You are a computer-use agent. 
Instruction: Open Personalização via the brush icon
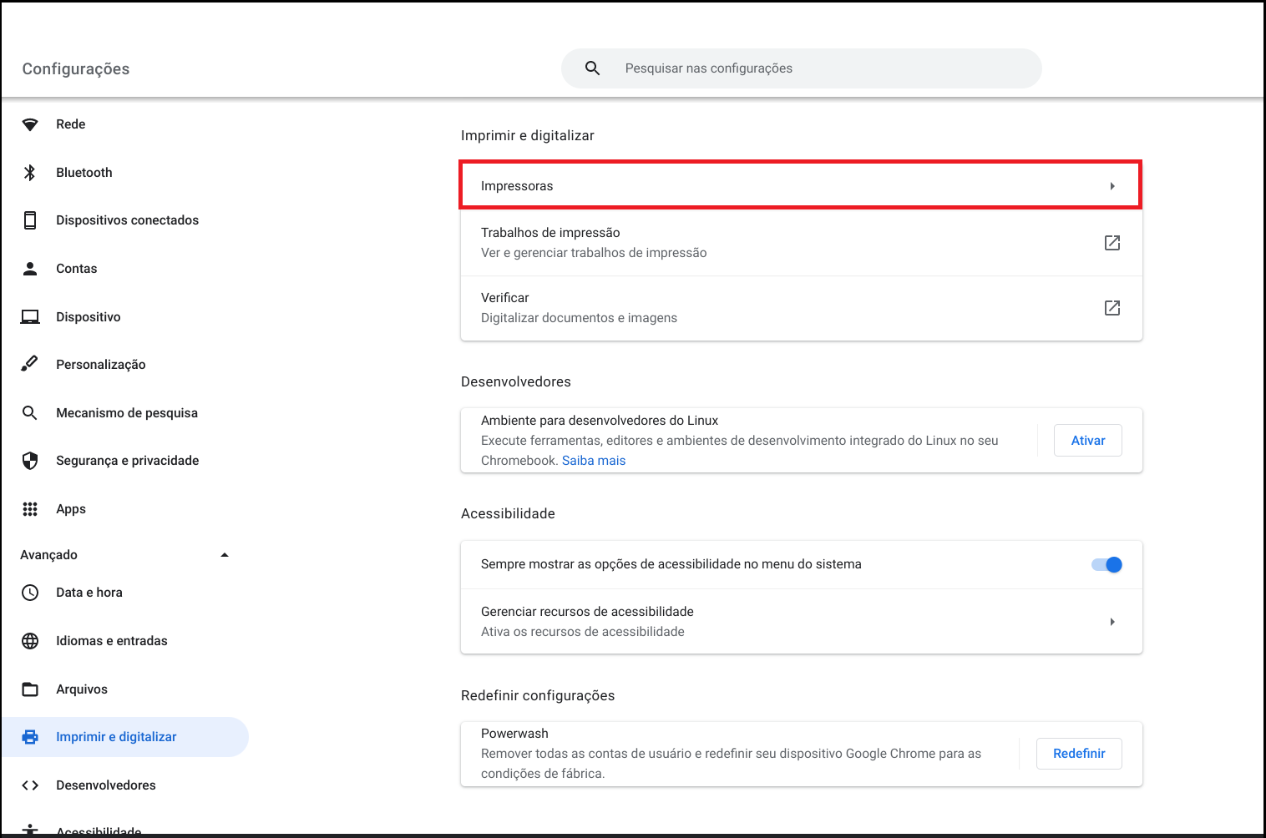[x=30, y=364]
